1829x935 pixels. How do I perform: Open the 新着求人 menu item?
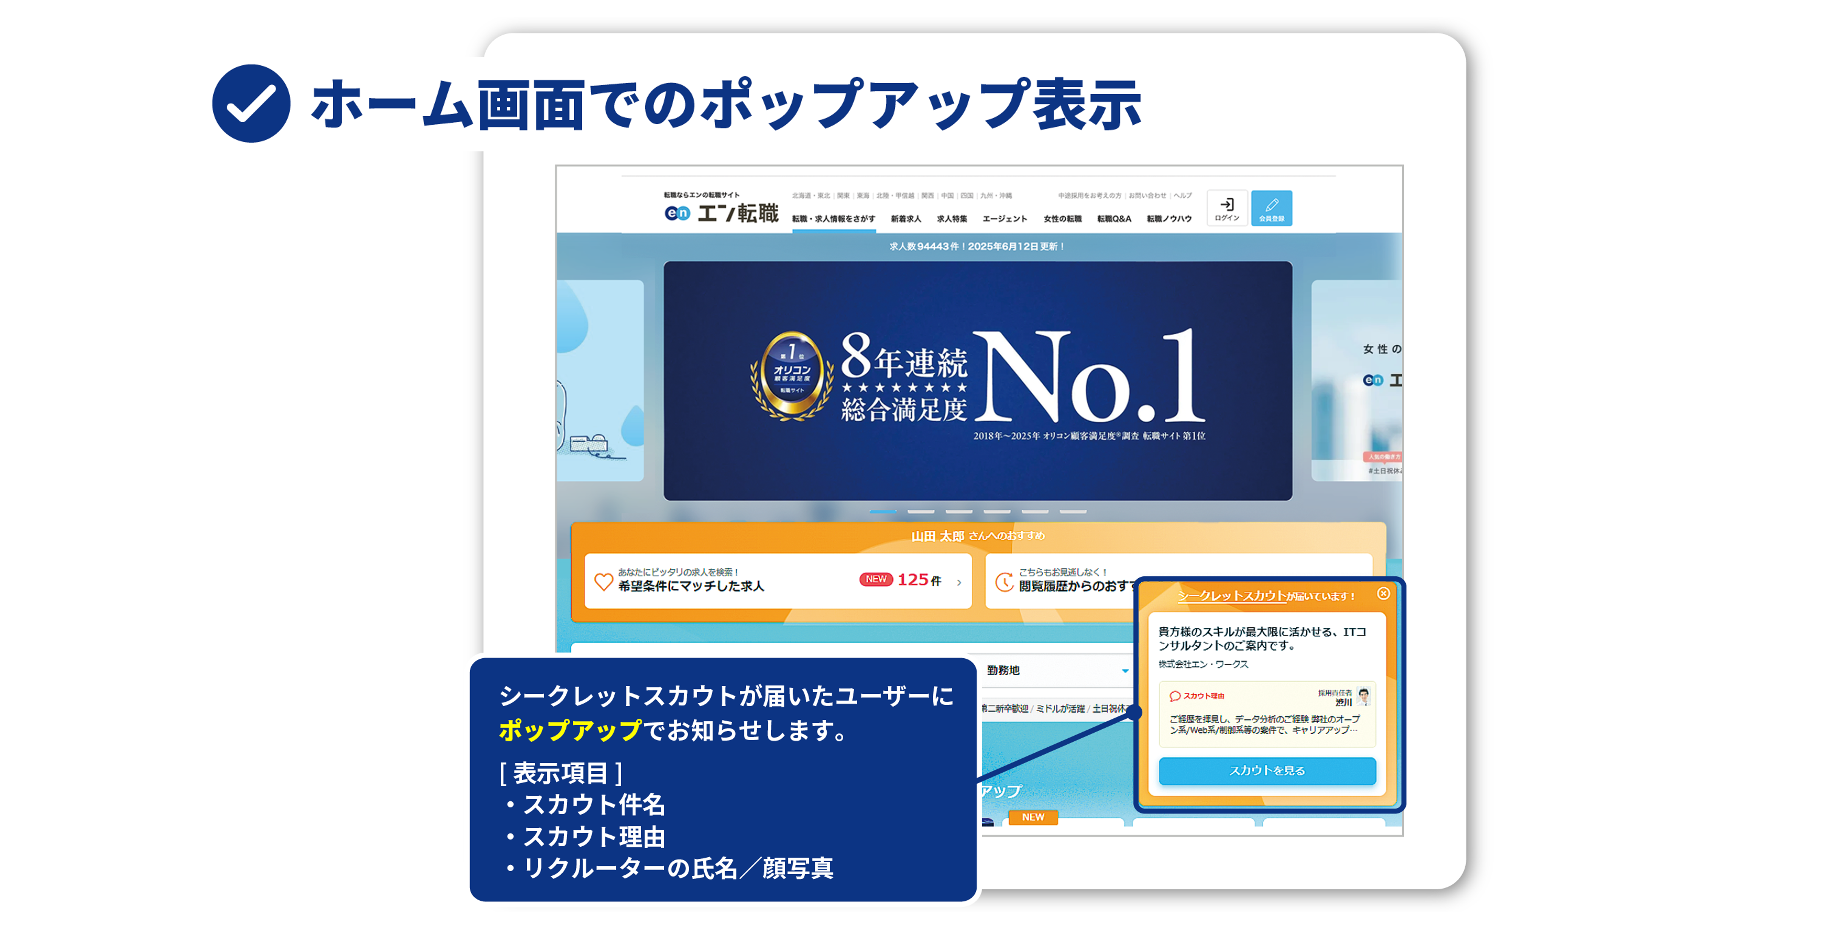[x=906, y=218]
